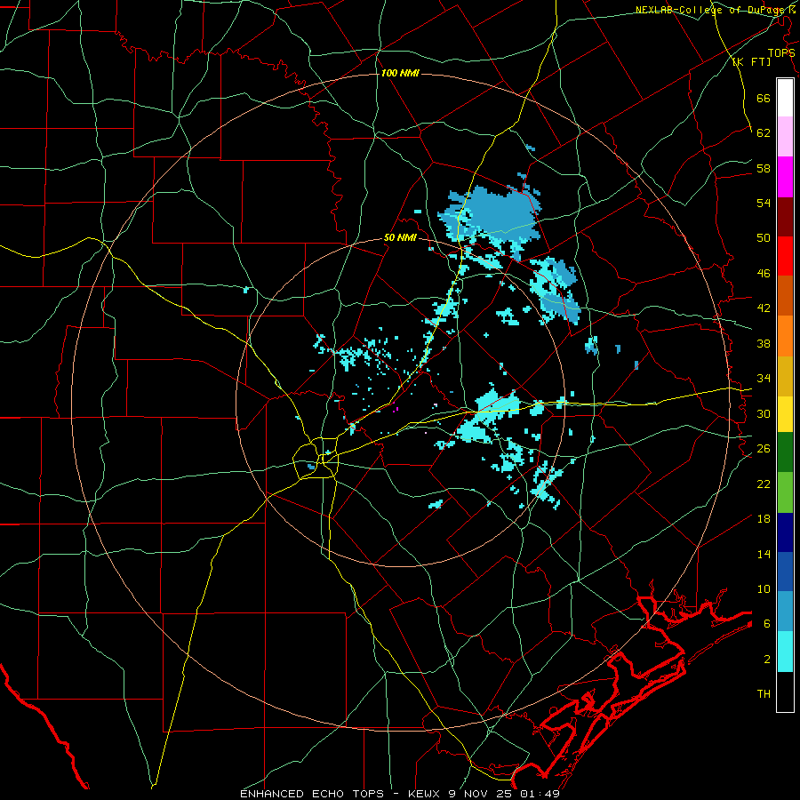Click the '42' legend value

pyautogui.click(x=764, y=308)
